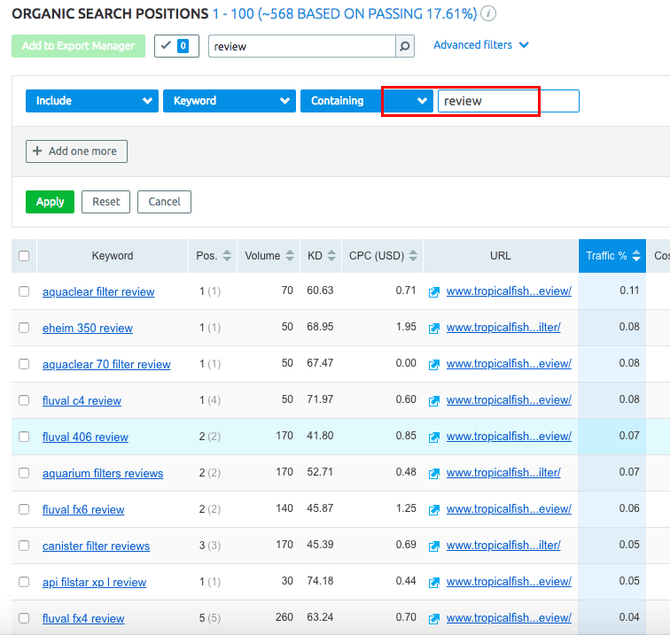
Task: Sort by Pos. column arrows
Action: tap(227, 256)
